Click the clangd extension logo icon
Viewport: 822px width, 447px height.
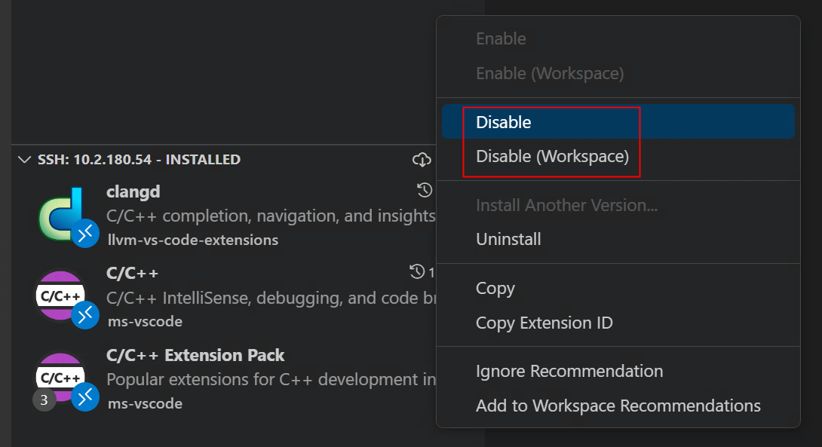click(62, 215)
